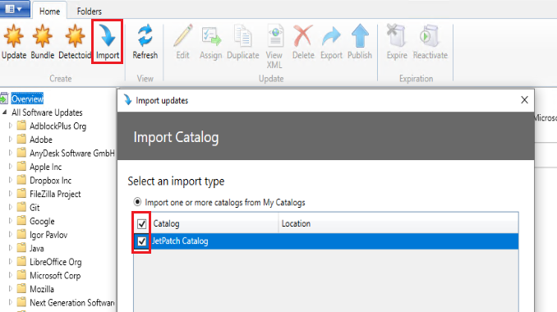
Task: Expand the AdblockPlus Org folder
Action: [x=11, y=126]
